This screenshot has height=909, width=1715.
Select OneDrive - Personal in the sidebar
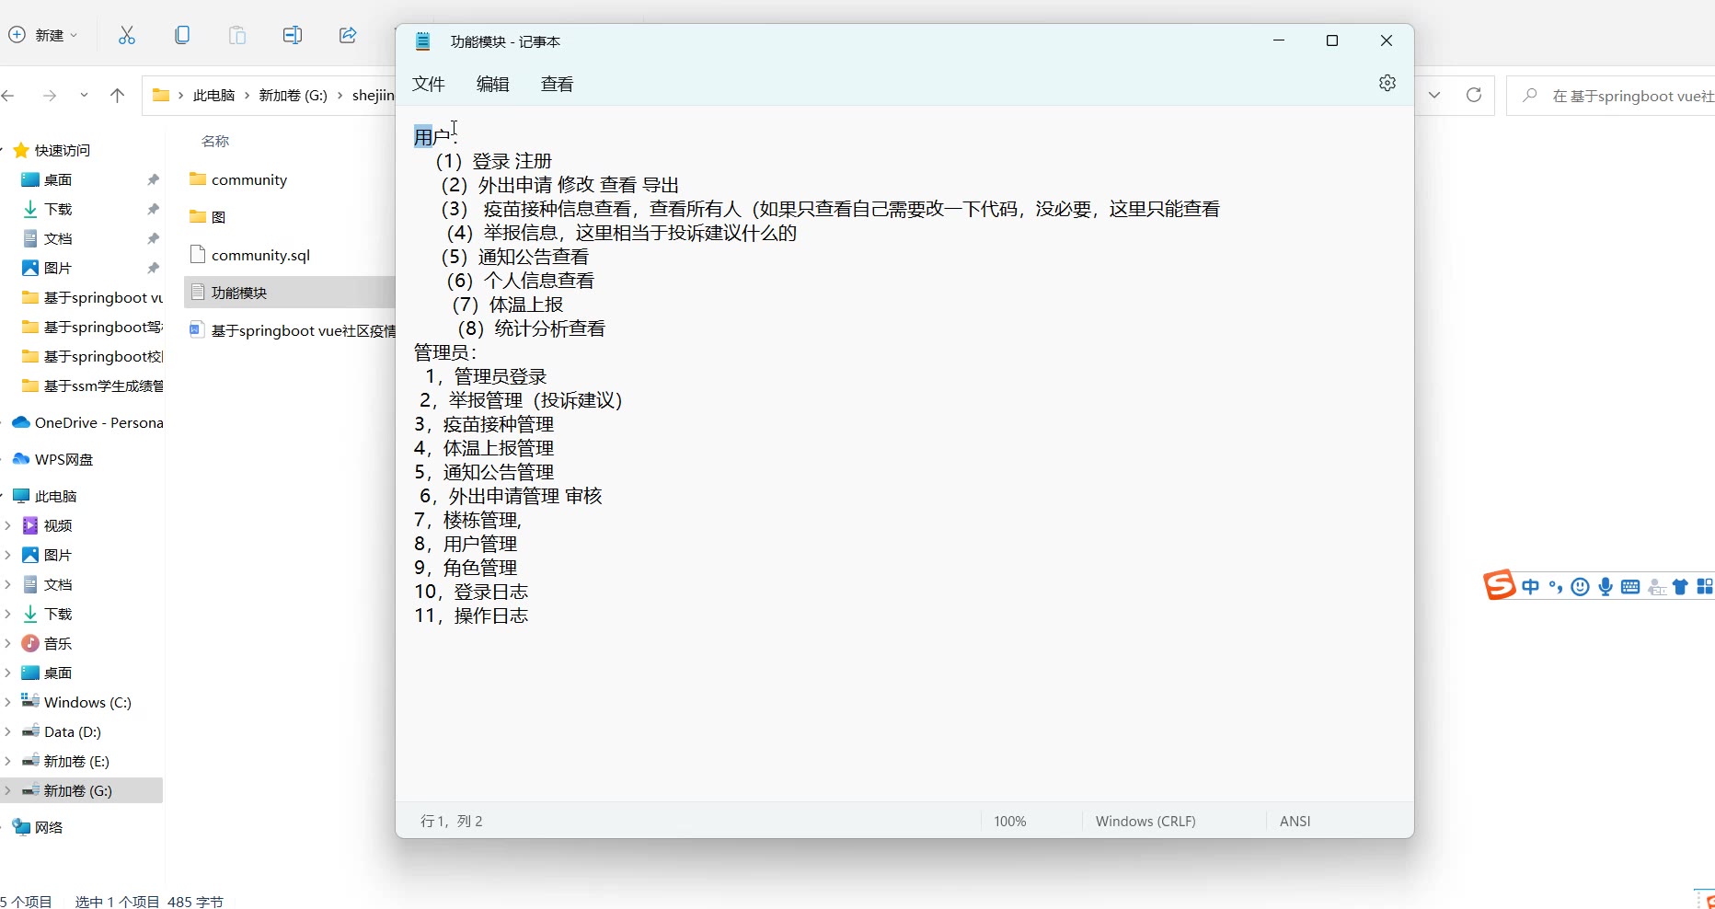click(98, 422)
